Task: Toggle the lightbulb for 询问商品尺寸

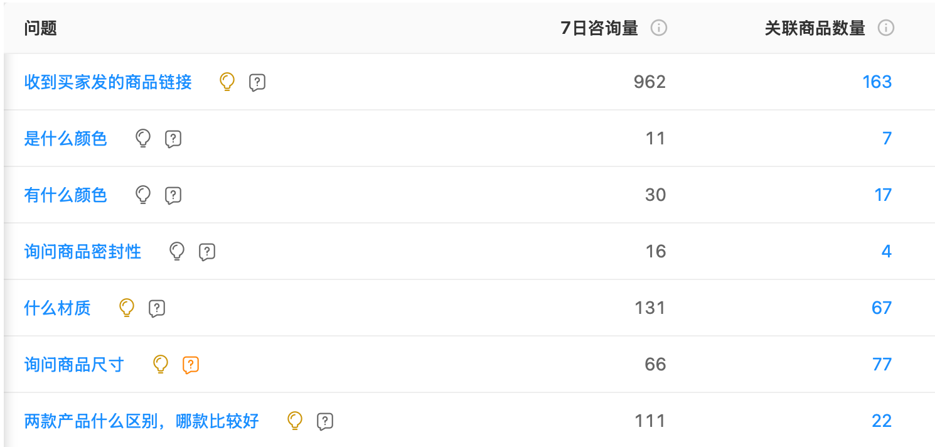Action: tap(161, 364)
